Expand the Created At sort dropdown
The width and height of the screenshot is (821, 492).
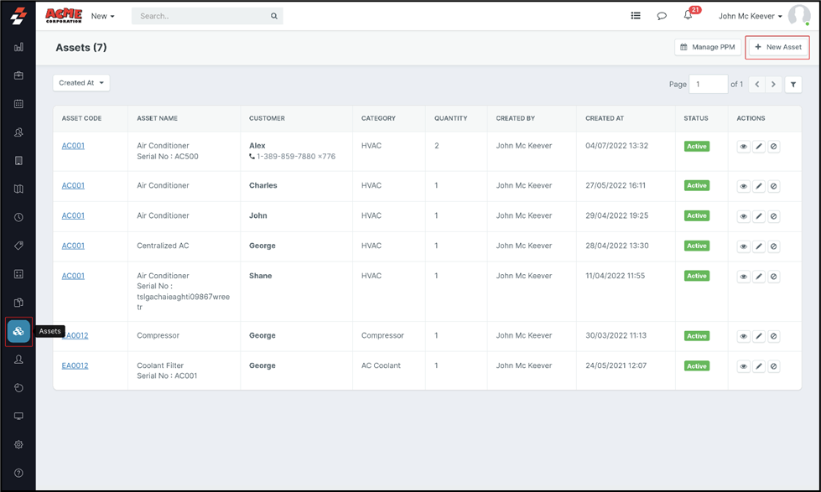(81, 83)
